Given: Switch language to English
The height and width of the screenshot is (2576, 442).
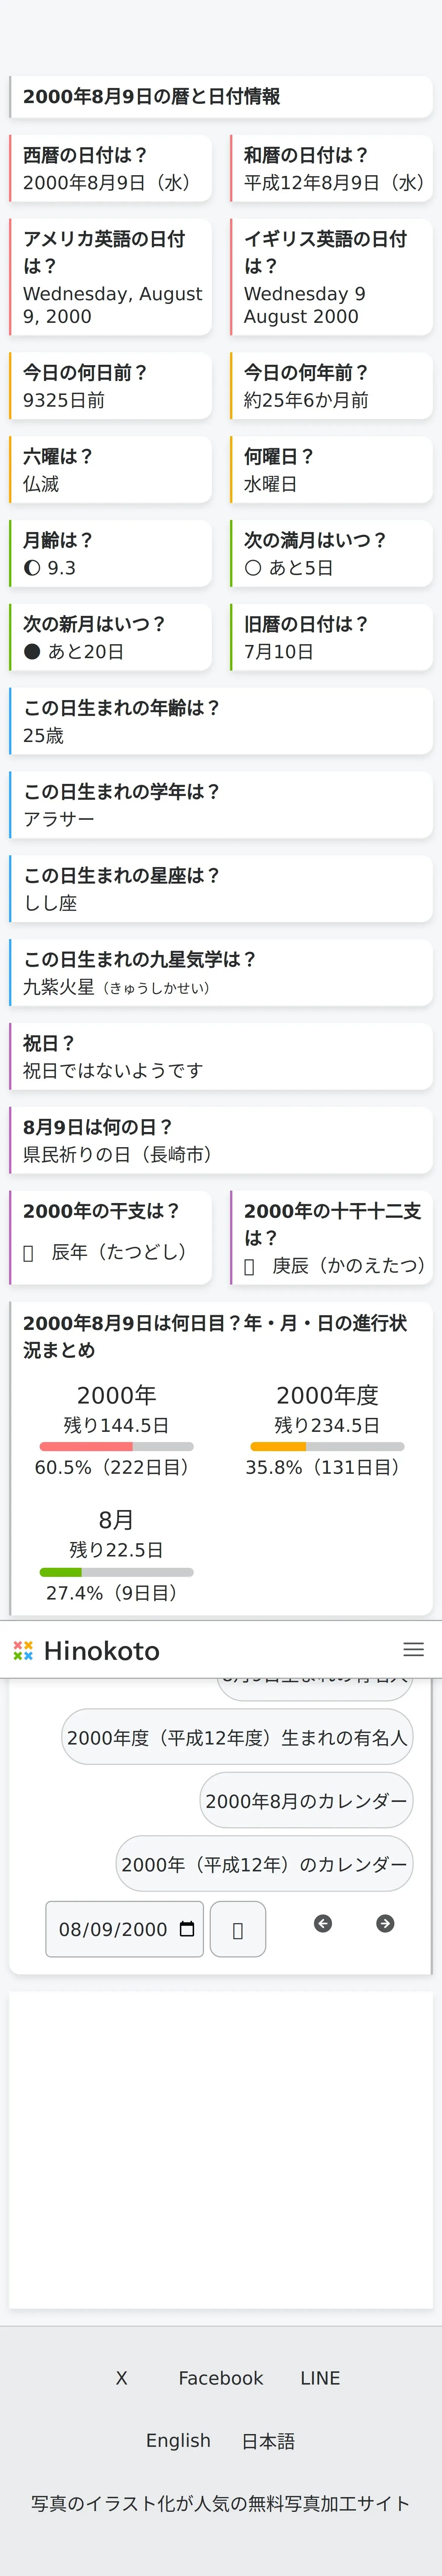Looking at the screenshot, I should (178, 2441).
